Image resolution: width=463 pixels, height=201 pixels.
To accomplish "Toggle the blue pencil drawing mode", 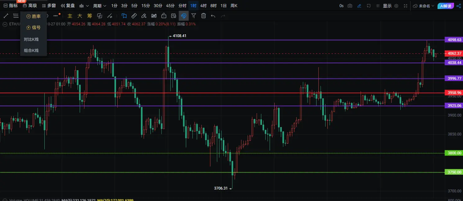I will click(359, 6).
